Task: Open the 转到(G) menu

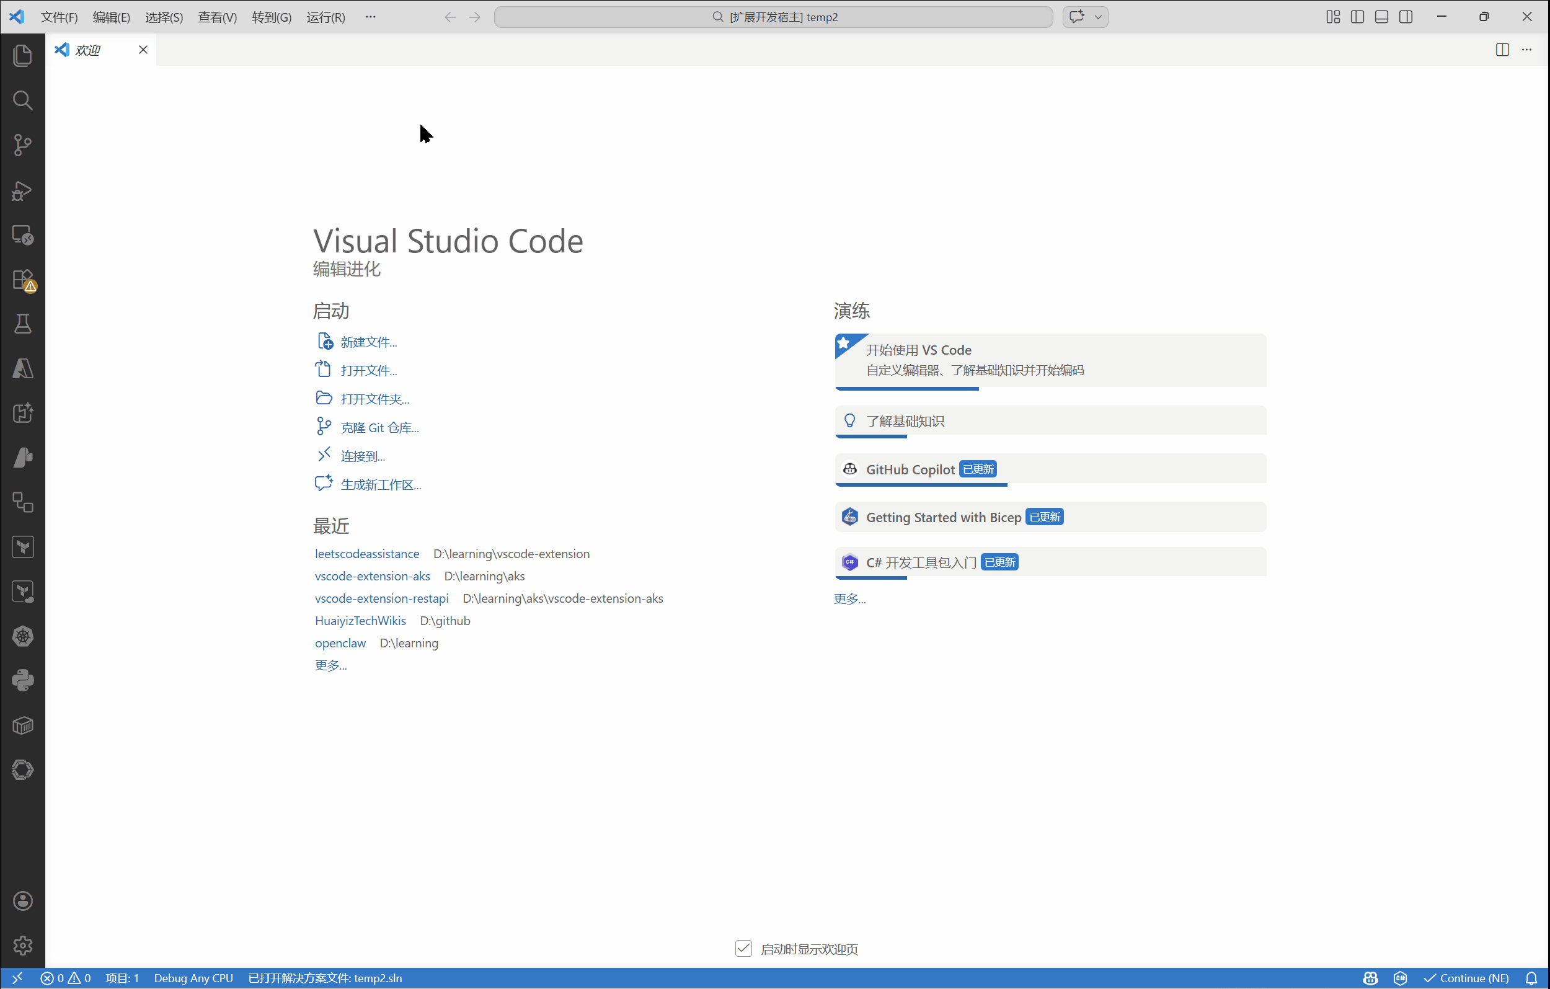Action: coord(272,17)
